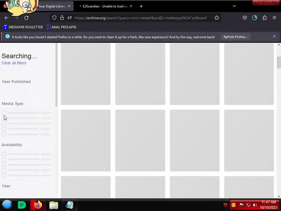Go back to the previous page
The height and width of the screenshot is (211, 281).
[x=7, y=18]
